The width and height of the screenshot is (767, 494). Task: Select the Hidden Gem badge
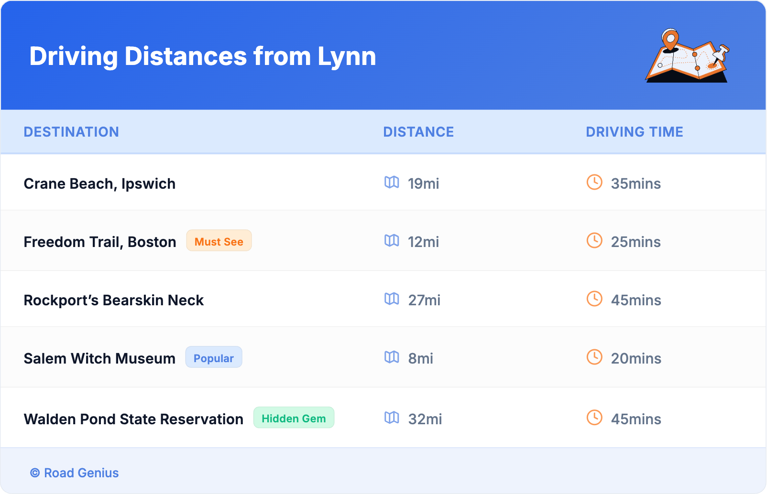pyautogui.click(x=294, y=419)
